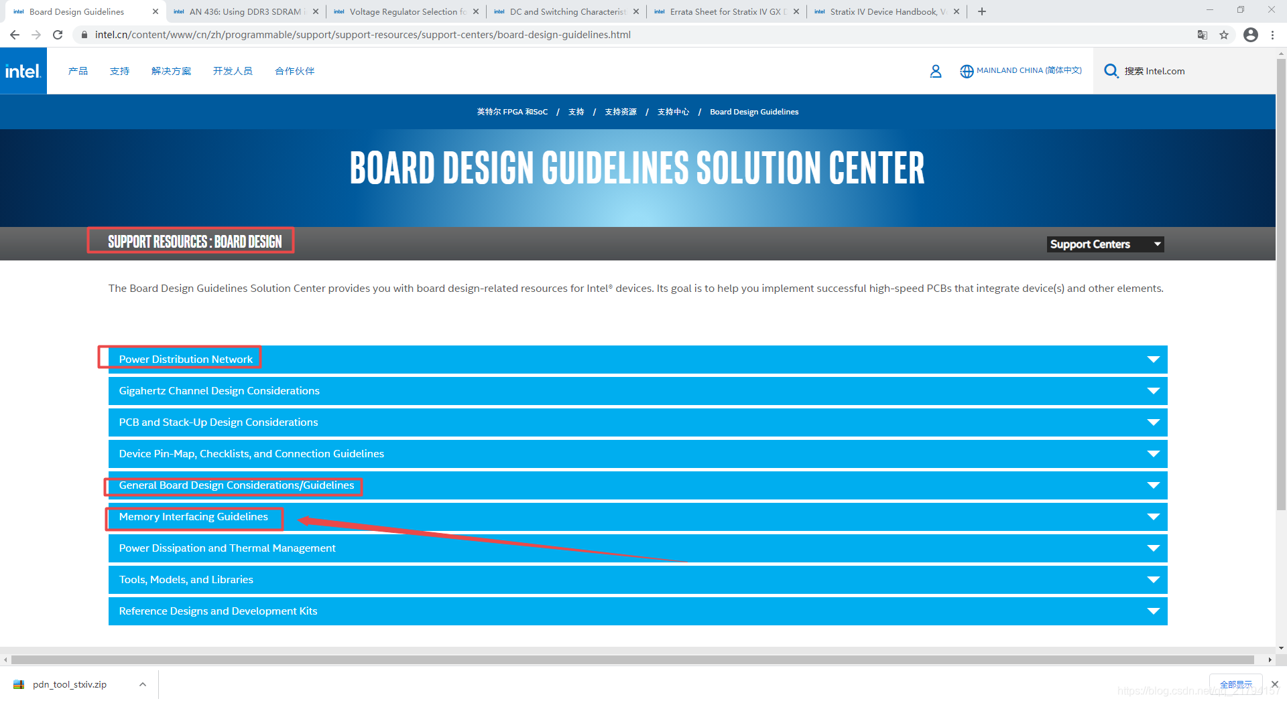Screen dimensions: 1287x703
Task: Close the downloads bar
Action: click(x=1275, y=684)
